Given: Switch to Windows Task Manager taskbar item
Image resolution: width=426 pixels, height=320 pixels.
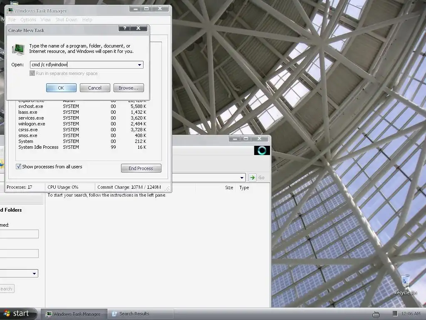Looking at the screenshot, I should click(x=74, y=314).
